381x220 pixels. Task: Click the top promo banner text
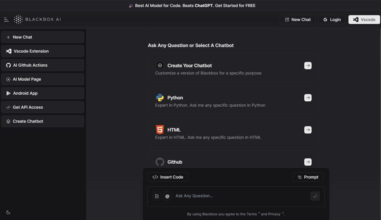click(x=192, y=6)
